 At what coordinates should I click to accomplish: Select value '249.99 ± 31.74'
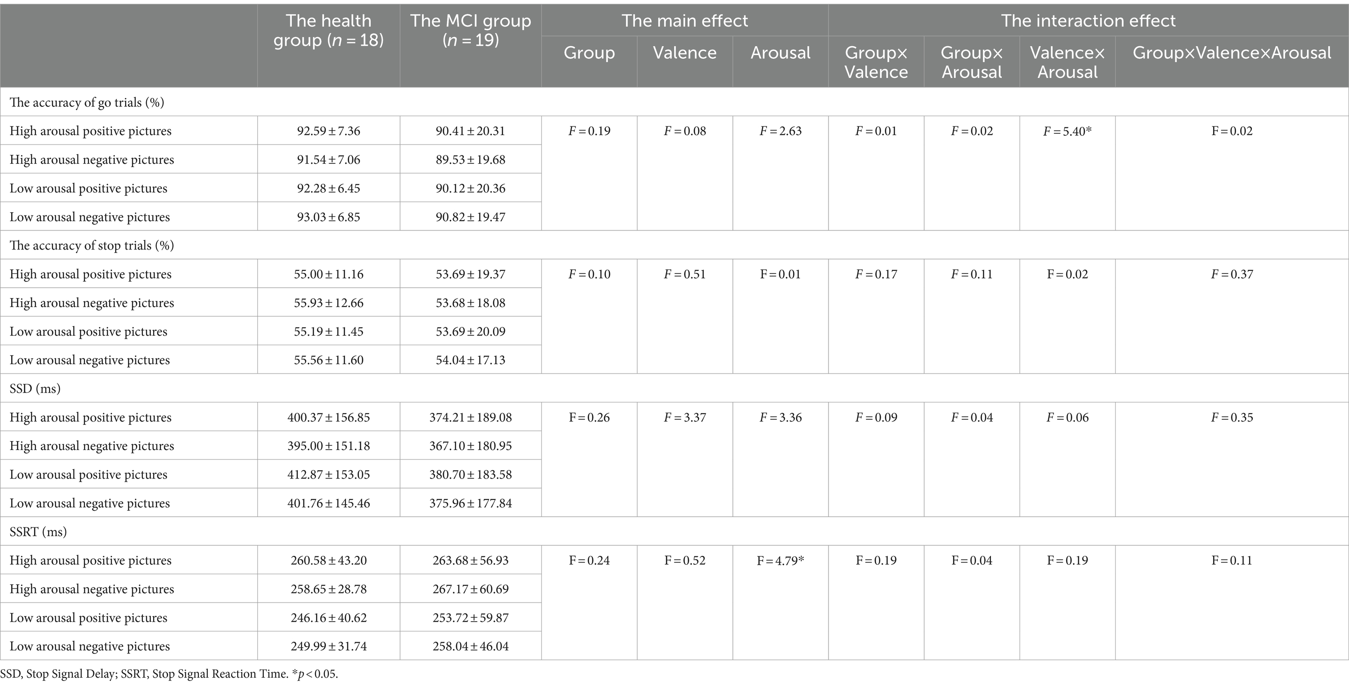pyautogui.click(x=328, y=646)
